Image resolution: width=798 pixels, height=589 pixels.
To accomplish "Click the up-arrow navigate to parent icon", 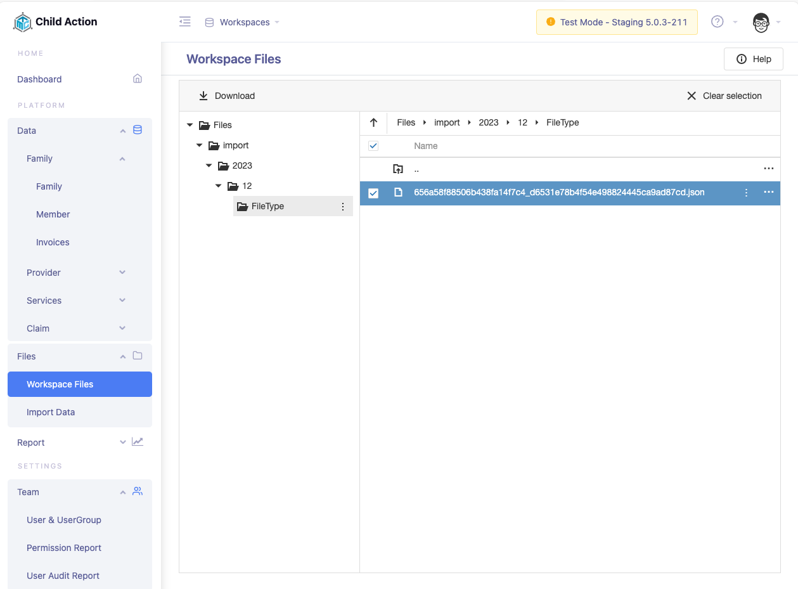I will coord(373,122).
